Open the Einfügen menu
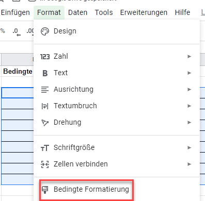Screen dimensions: 205x201 [15, 12]
